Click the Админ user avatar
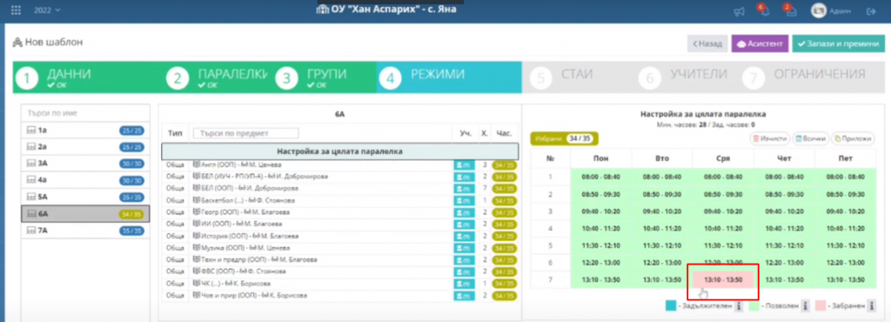891x322 pixels. click(x=819, y=10)
